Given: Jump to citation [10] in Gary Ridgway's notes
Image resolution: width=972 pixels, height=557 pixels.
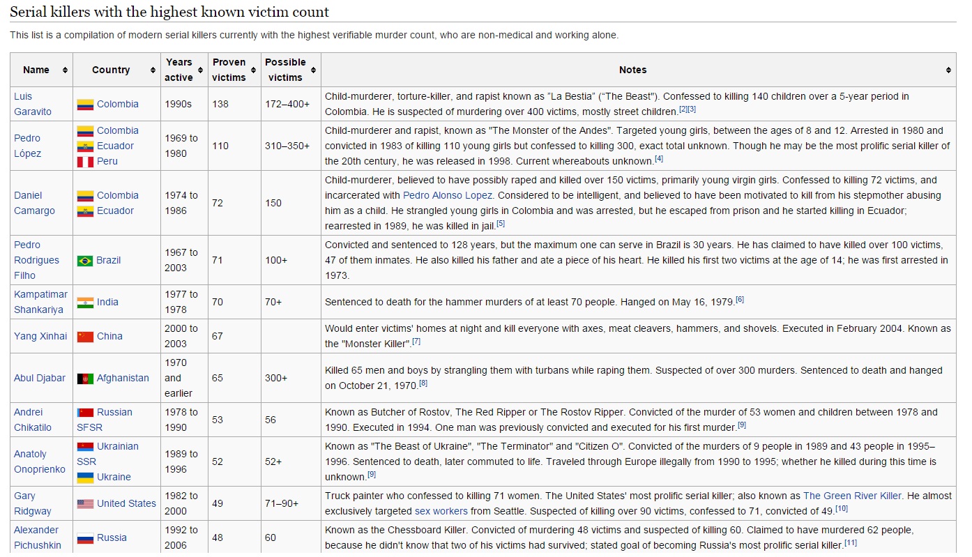Looking at the screenshot, I should (x=842, y=509).
